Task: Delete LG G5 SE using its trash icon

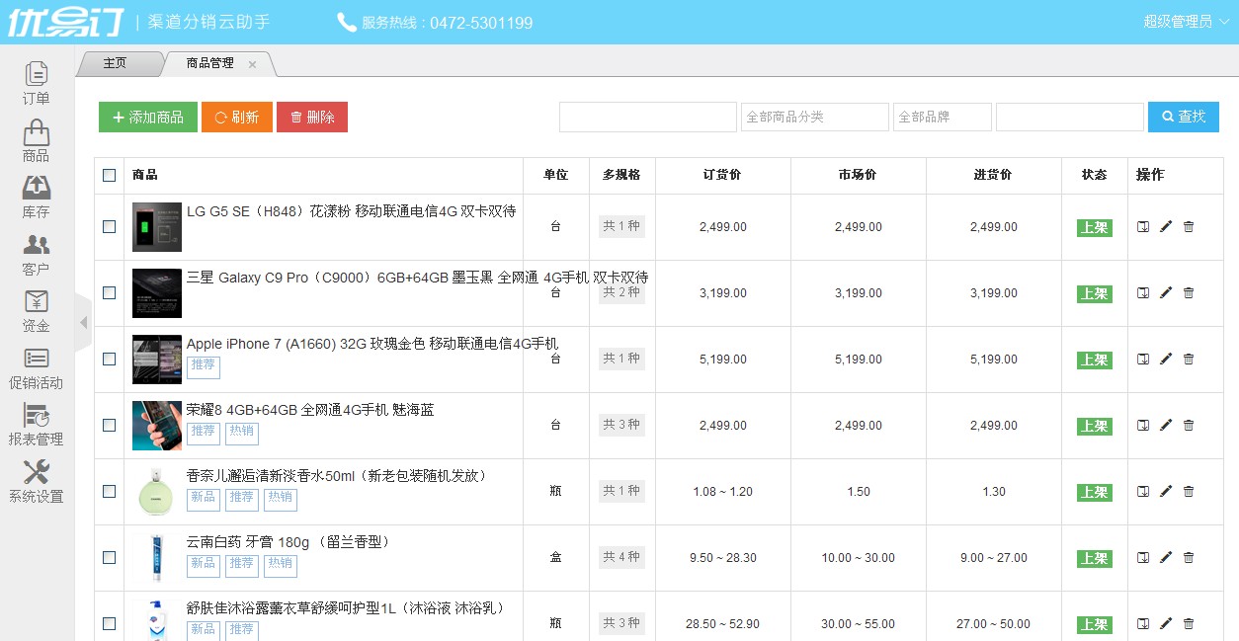Action: coord(1189,227)
